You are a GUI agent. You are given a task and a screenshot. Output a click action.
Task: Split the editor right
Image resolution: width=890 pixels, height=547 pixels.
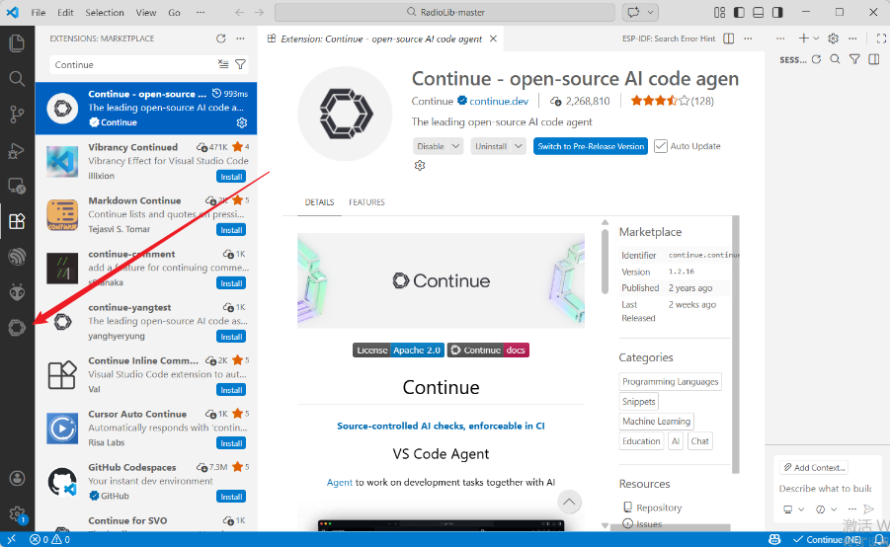click(729, 39)
